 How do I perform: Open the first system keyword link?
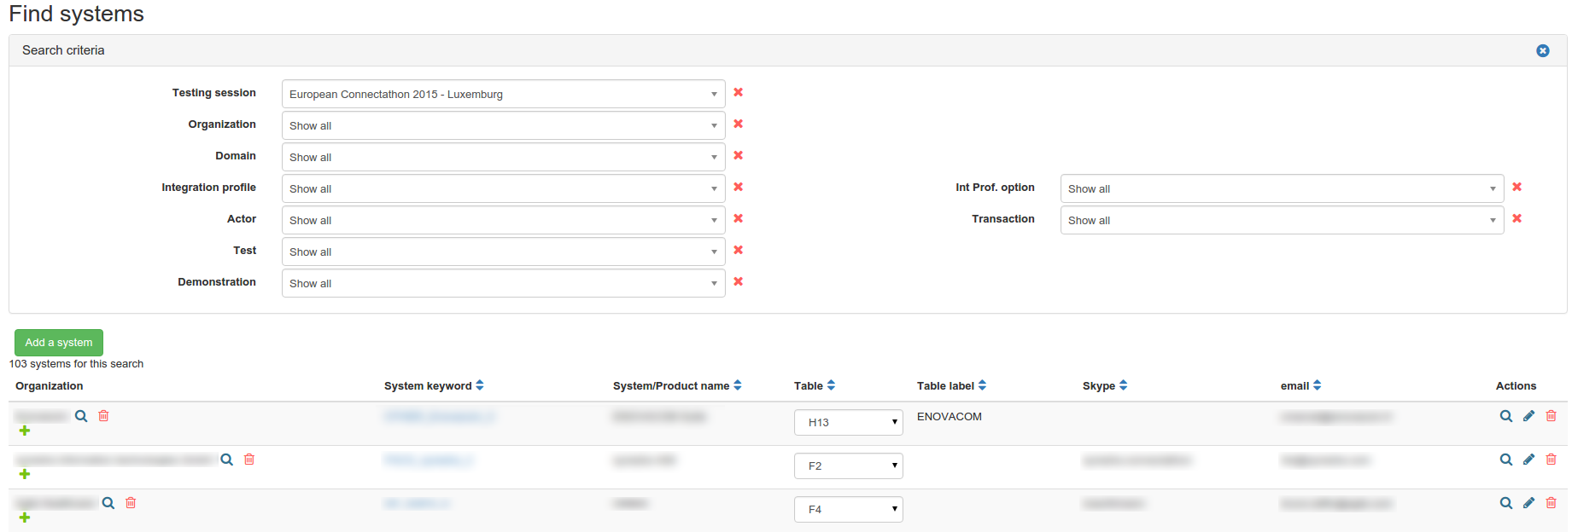pos(439,416)
